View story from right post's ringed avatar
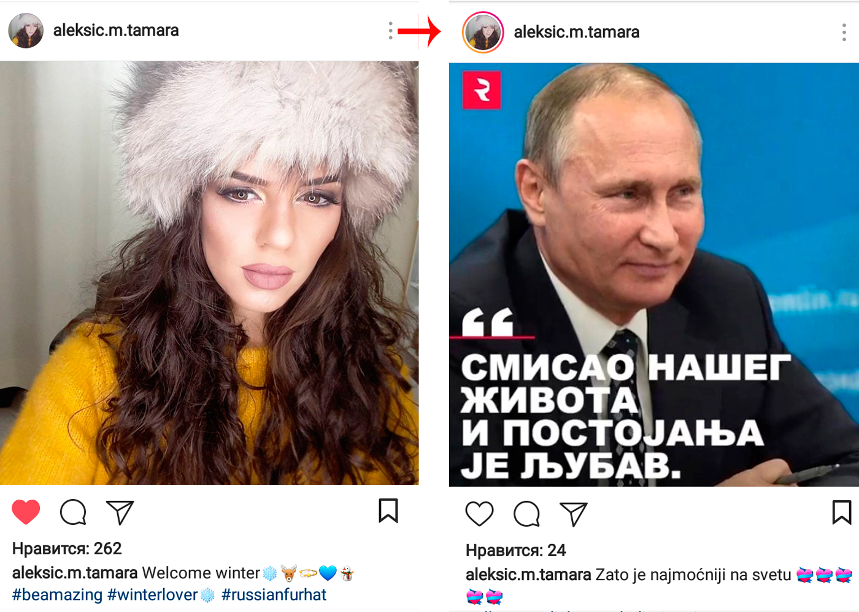 tap(483, 32)
